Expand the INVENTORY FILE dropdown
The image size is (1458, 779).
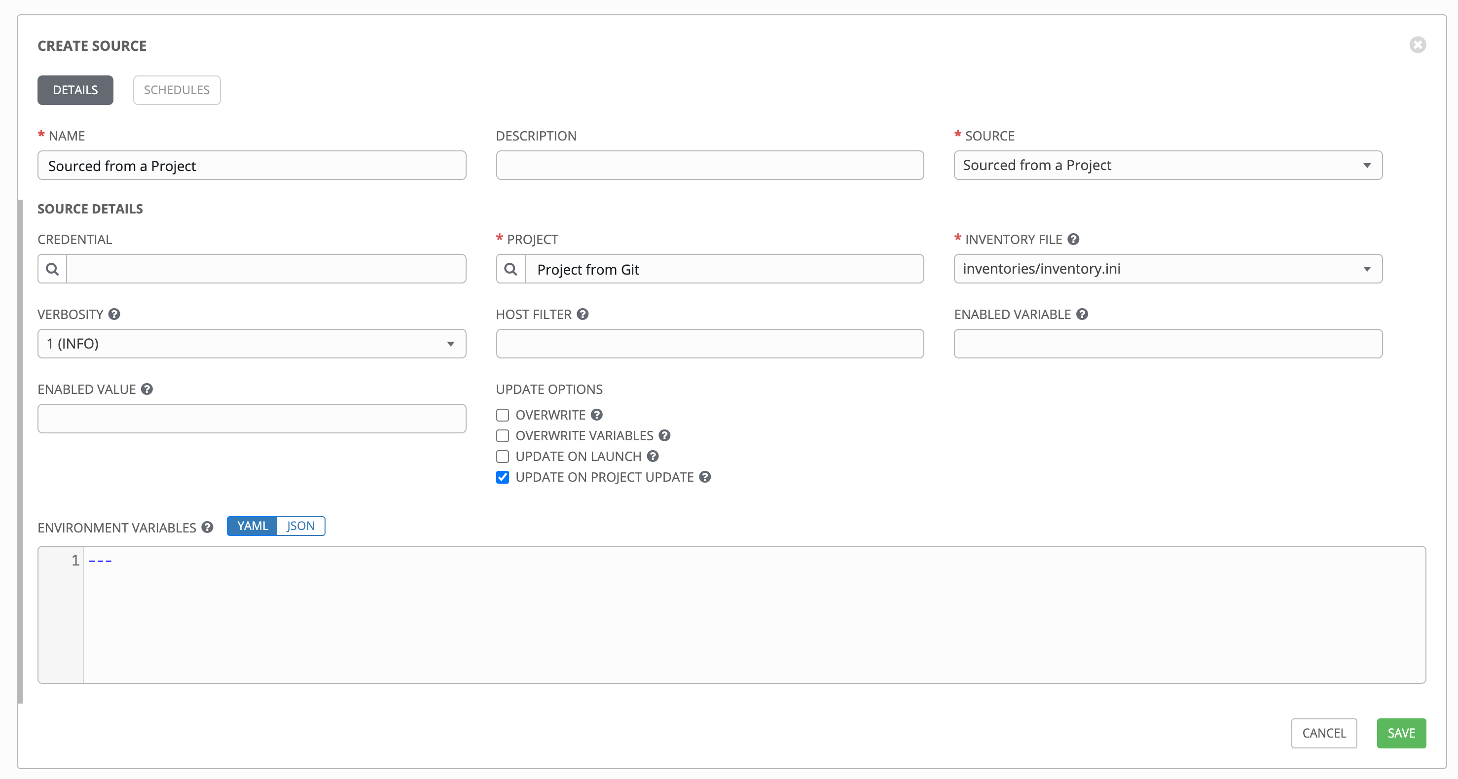tap(1369, 268)
